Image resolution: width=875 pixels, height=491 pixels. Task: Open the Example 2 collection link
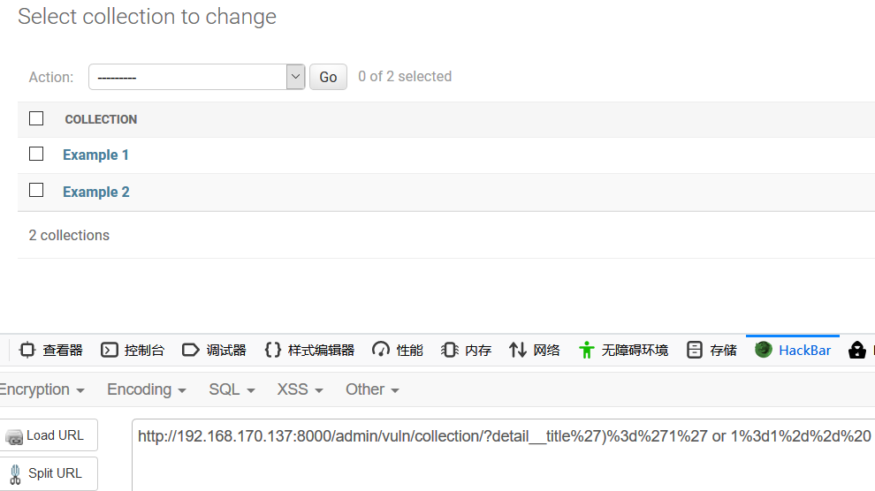click(96, 192)
